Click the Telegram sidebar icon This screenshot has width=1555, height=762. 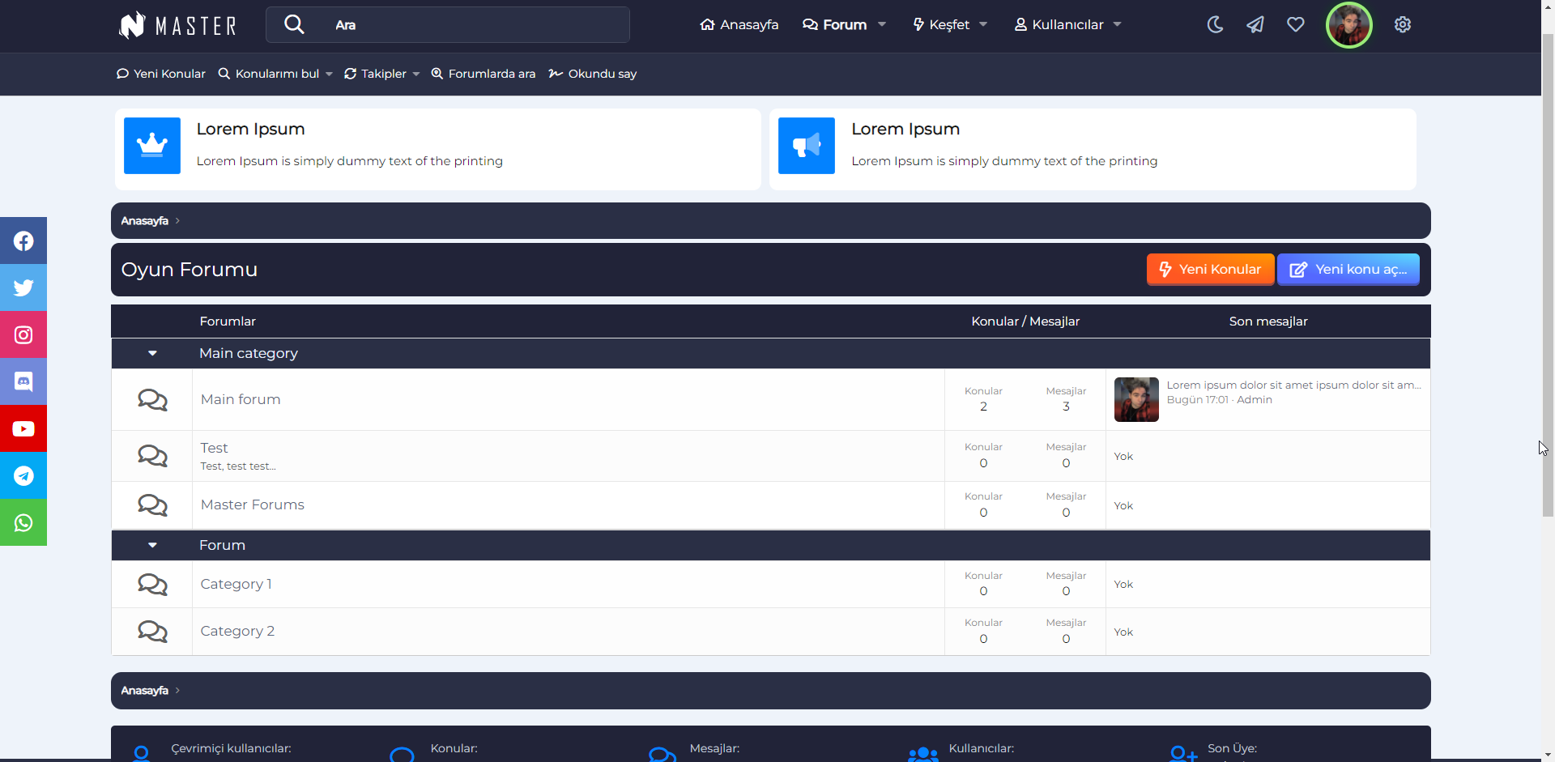tap(23, 475)
